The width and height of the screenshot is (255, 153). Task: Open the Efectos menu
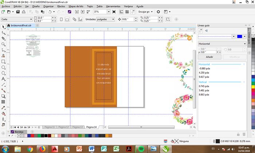pyautogui.click(x=61, y=7)
